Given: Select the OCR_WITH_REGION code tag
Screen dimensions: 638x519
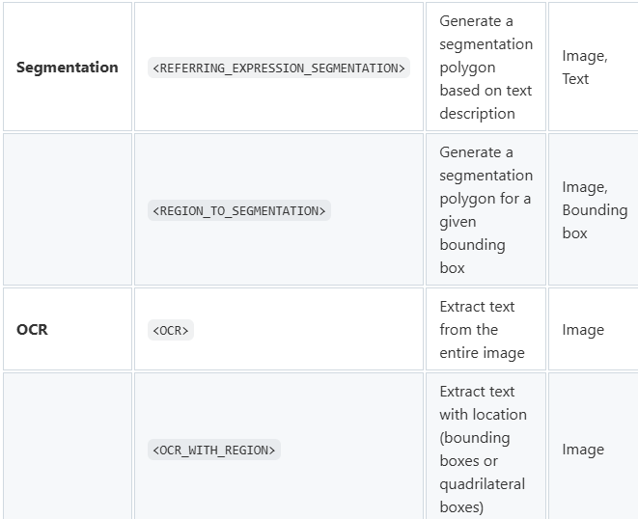Looking at the screenshot, I should [214, 450].
